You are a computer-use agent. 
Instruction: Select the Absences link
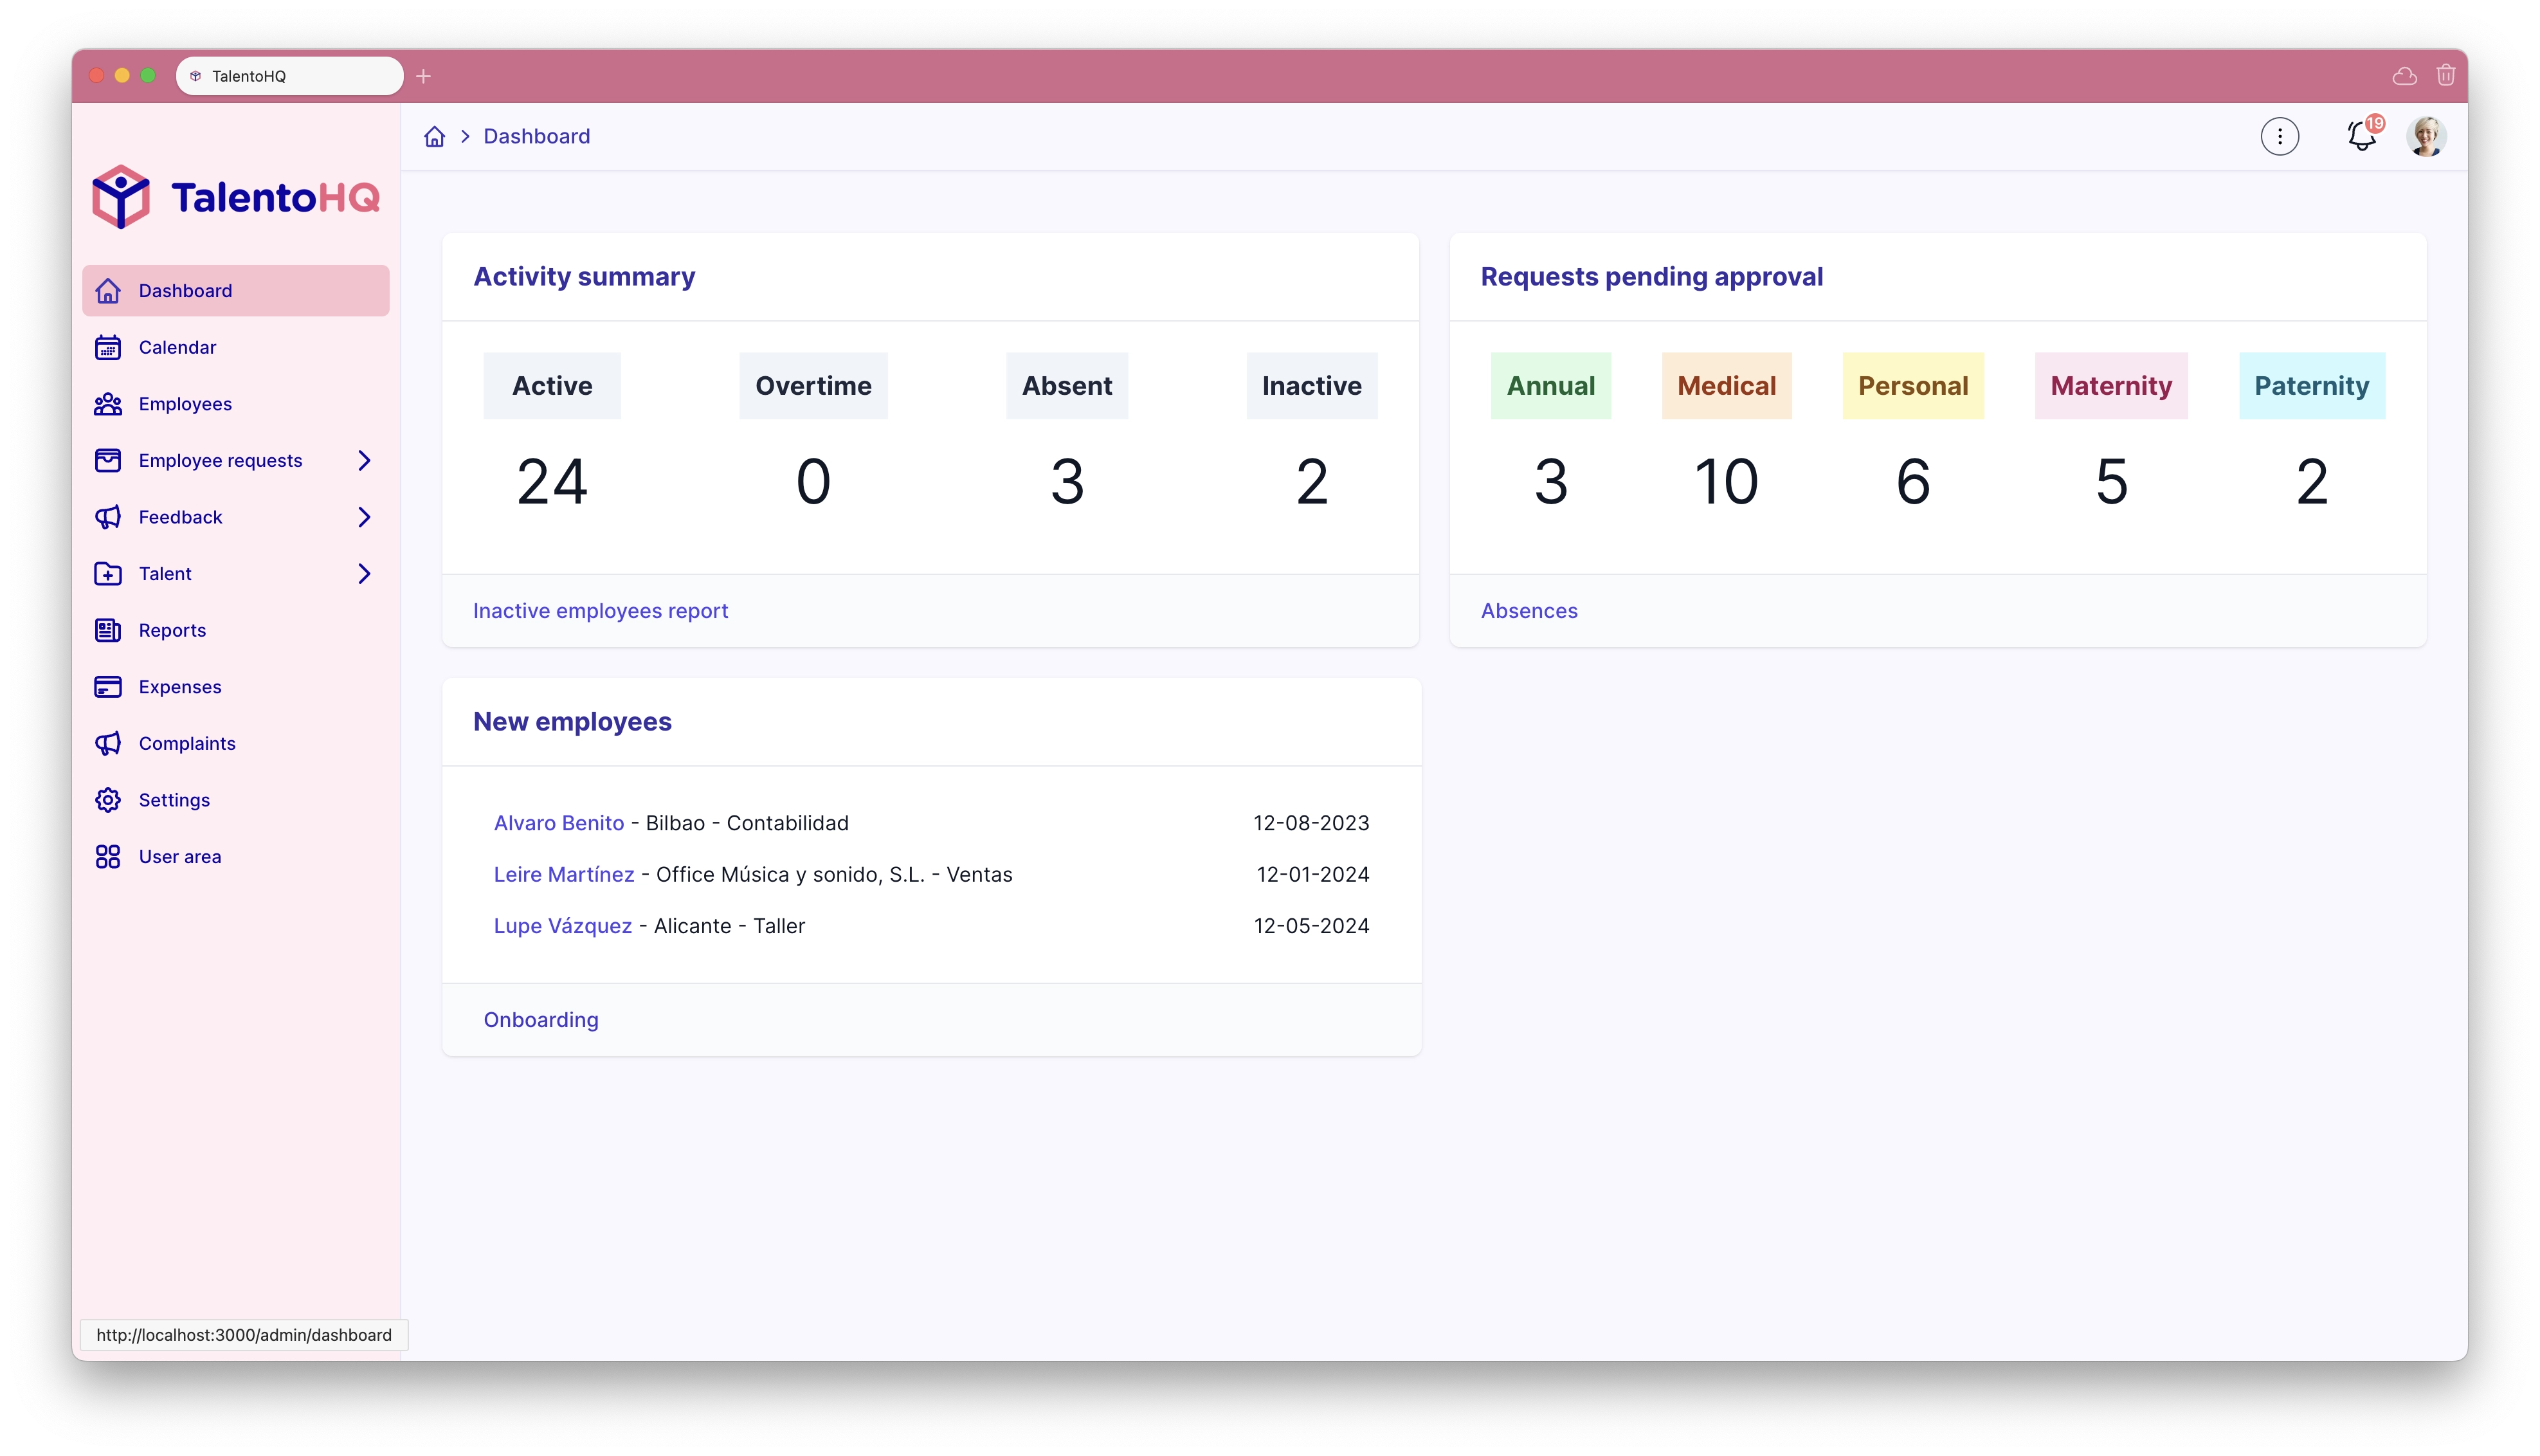1530,610
